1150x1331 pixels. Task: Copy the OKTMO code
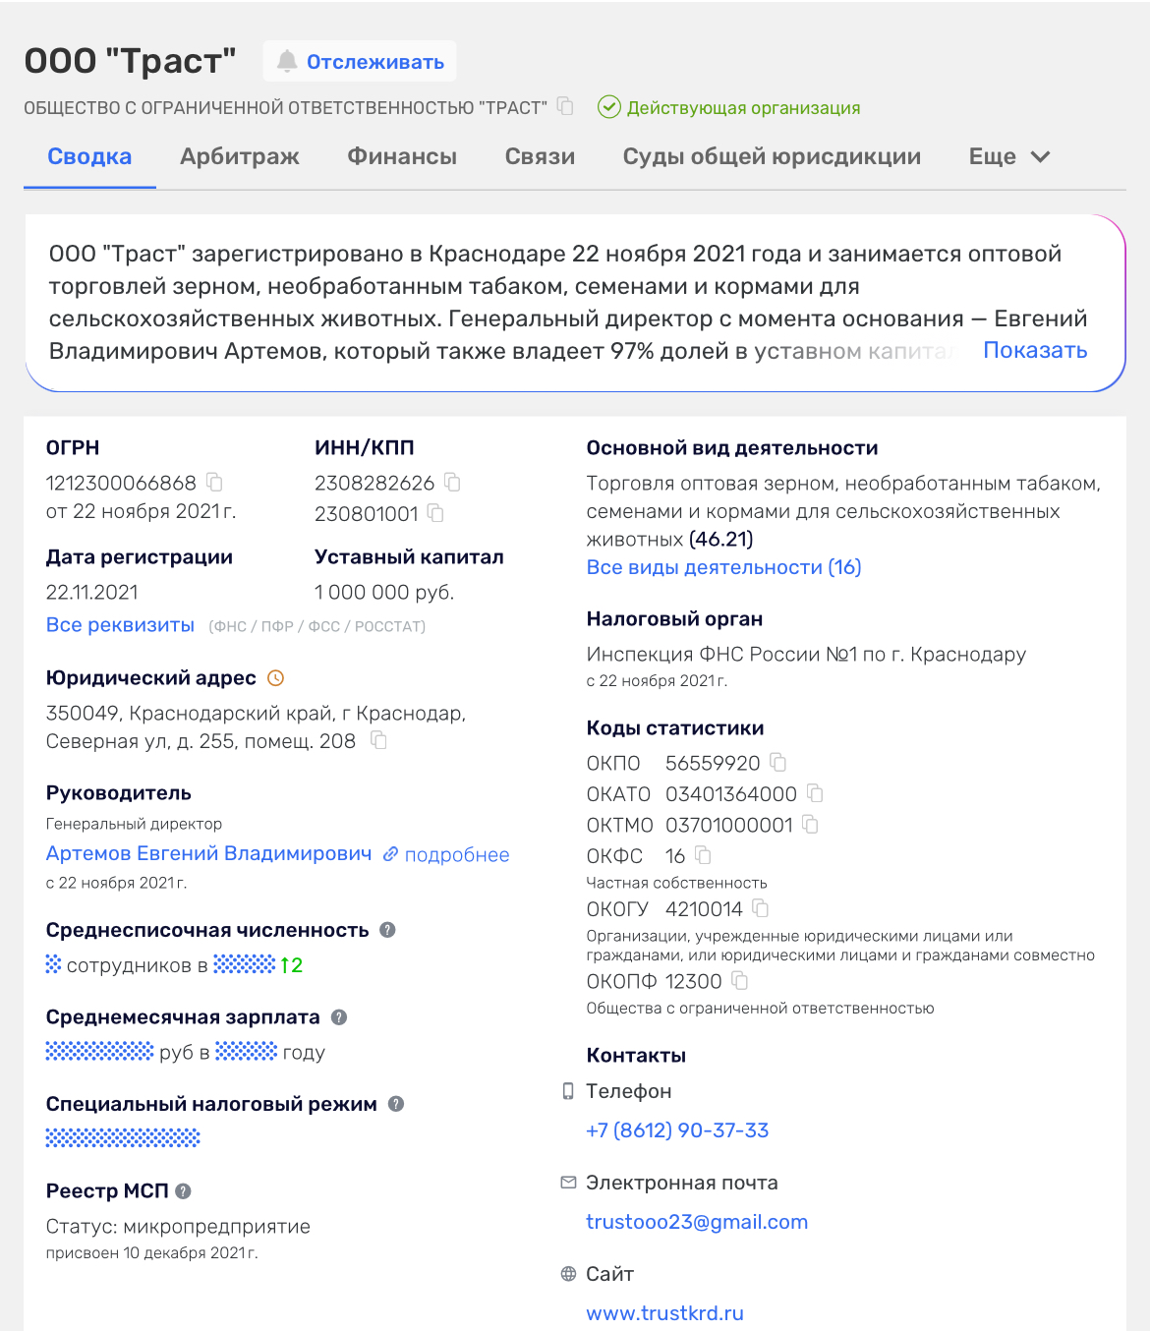point(810,825)
